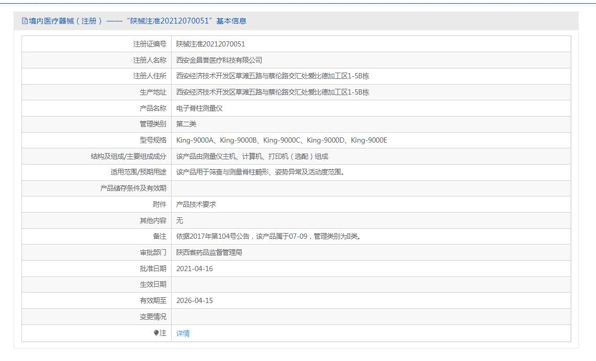Open the 详情 link in the 注 row

(183, 333)
